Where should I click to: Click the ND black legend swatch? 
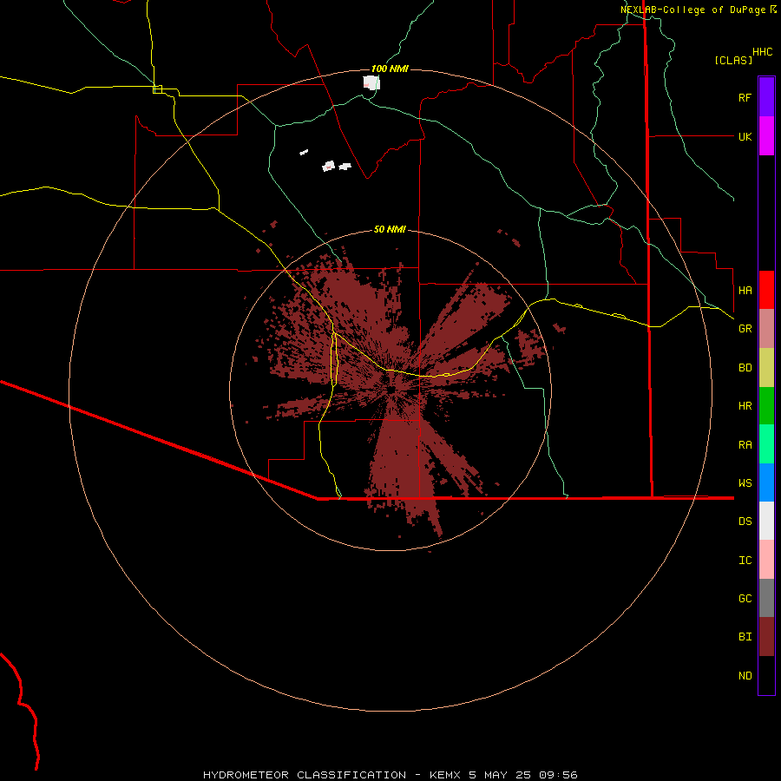pos(766,675)
